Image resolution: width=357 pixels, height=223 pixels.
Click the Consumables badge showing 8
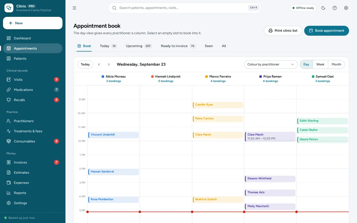[57, 141]
